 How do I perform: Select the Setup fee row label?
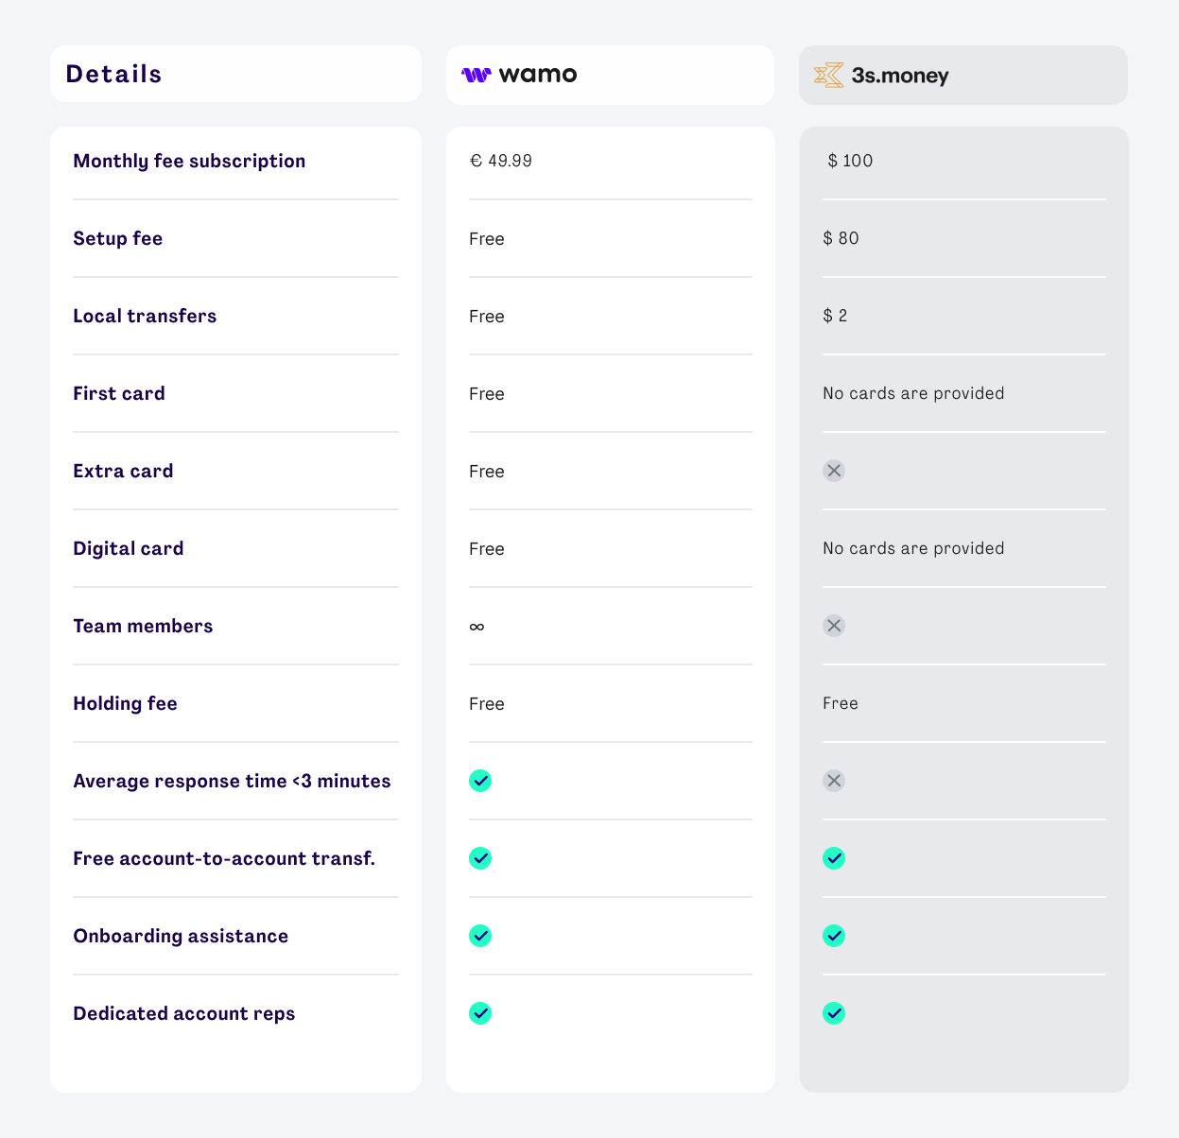(x=118, y=238)
